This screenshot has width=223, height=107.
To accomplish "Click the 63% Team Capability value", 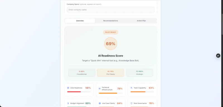I will pos(151,88).
